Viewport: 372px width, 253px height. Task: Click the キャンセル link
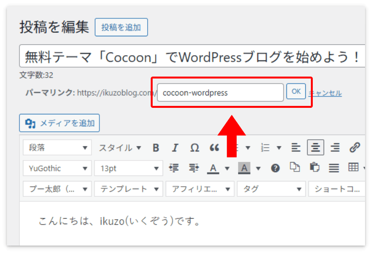[x=325, y=93]
